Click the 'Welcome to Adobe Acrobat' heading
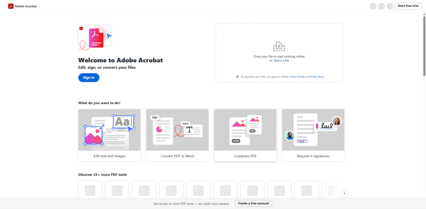This screenshot has height=209, width=426. (x=121, y=60)
